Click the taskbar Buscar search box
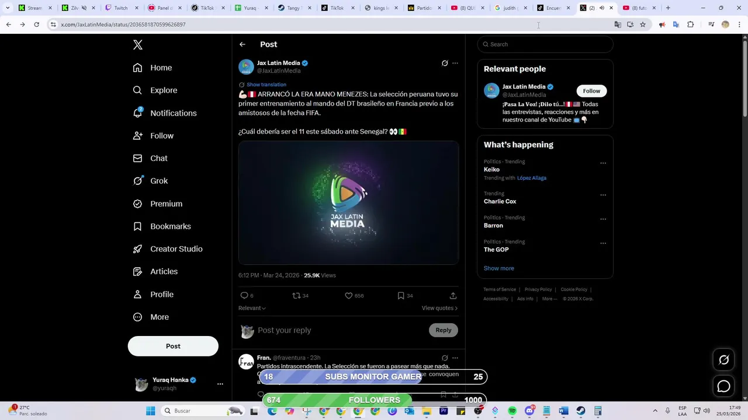The height and width of the screenshot is (420, 748). [x=203, y=411]
